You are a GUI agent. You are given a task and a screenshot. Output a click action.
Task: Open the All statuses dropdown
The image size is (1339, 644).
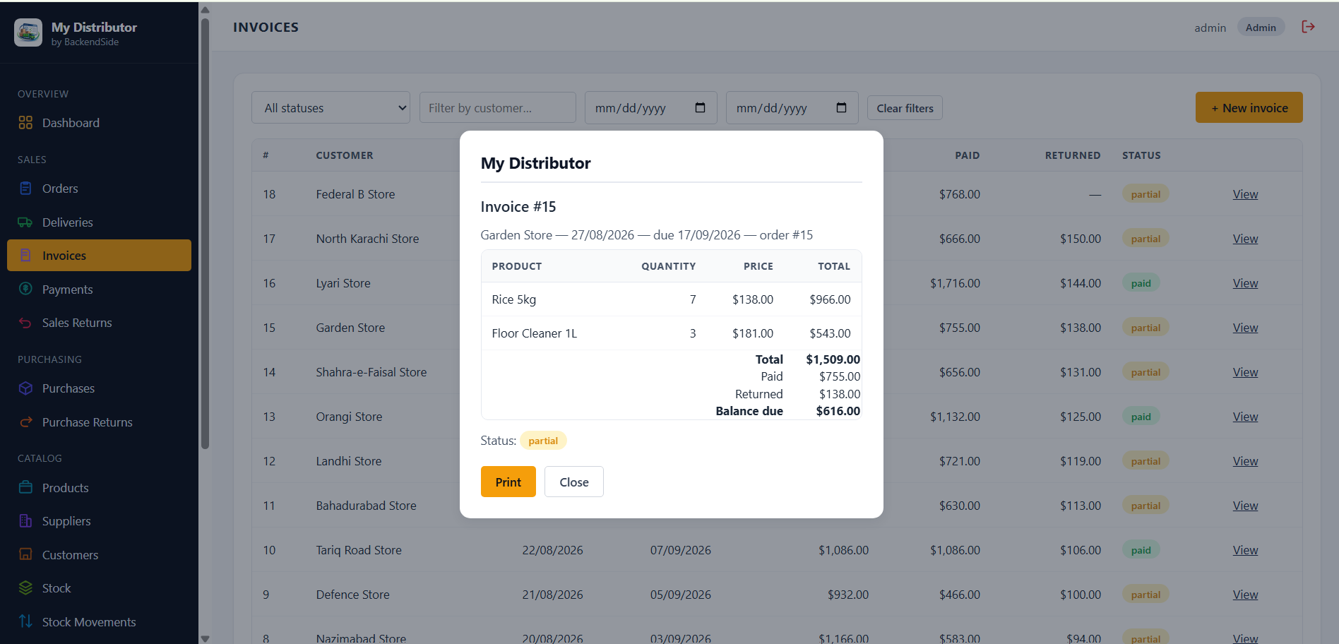coord(331,108)
